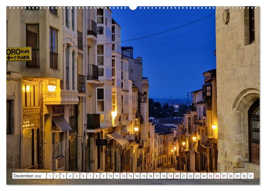Select day 17 in the calendar strip
This screenshot has height=191, width=266.
coord(157,176)
